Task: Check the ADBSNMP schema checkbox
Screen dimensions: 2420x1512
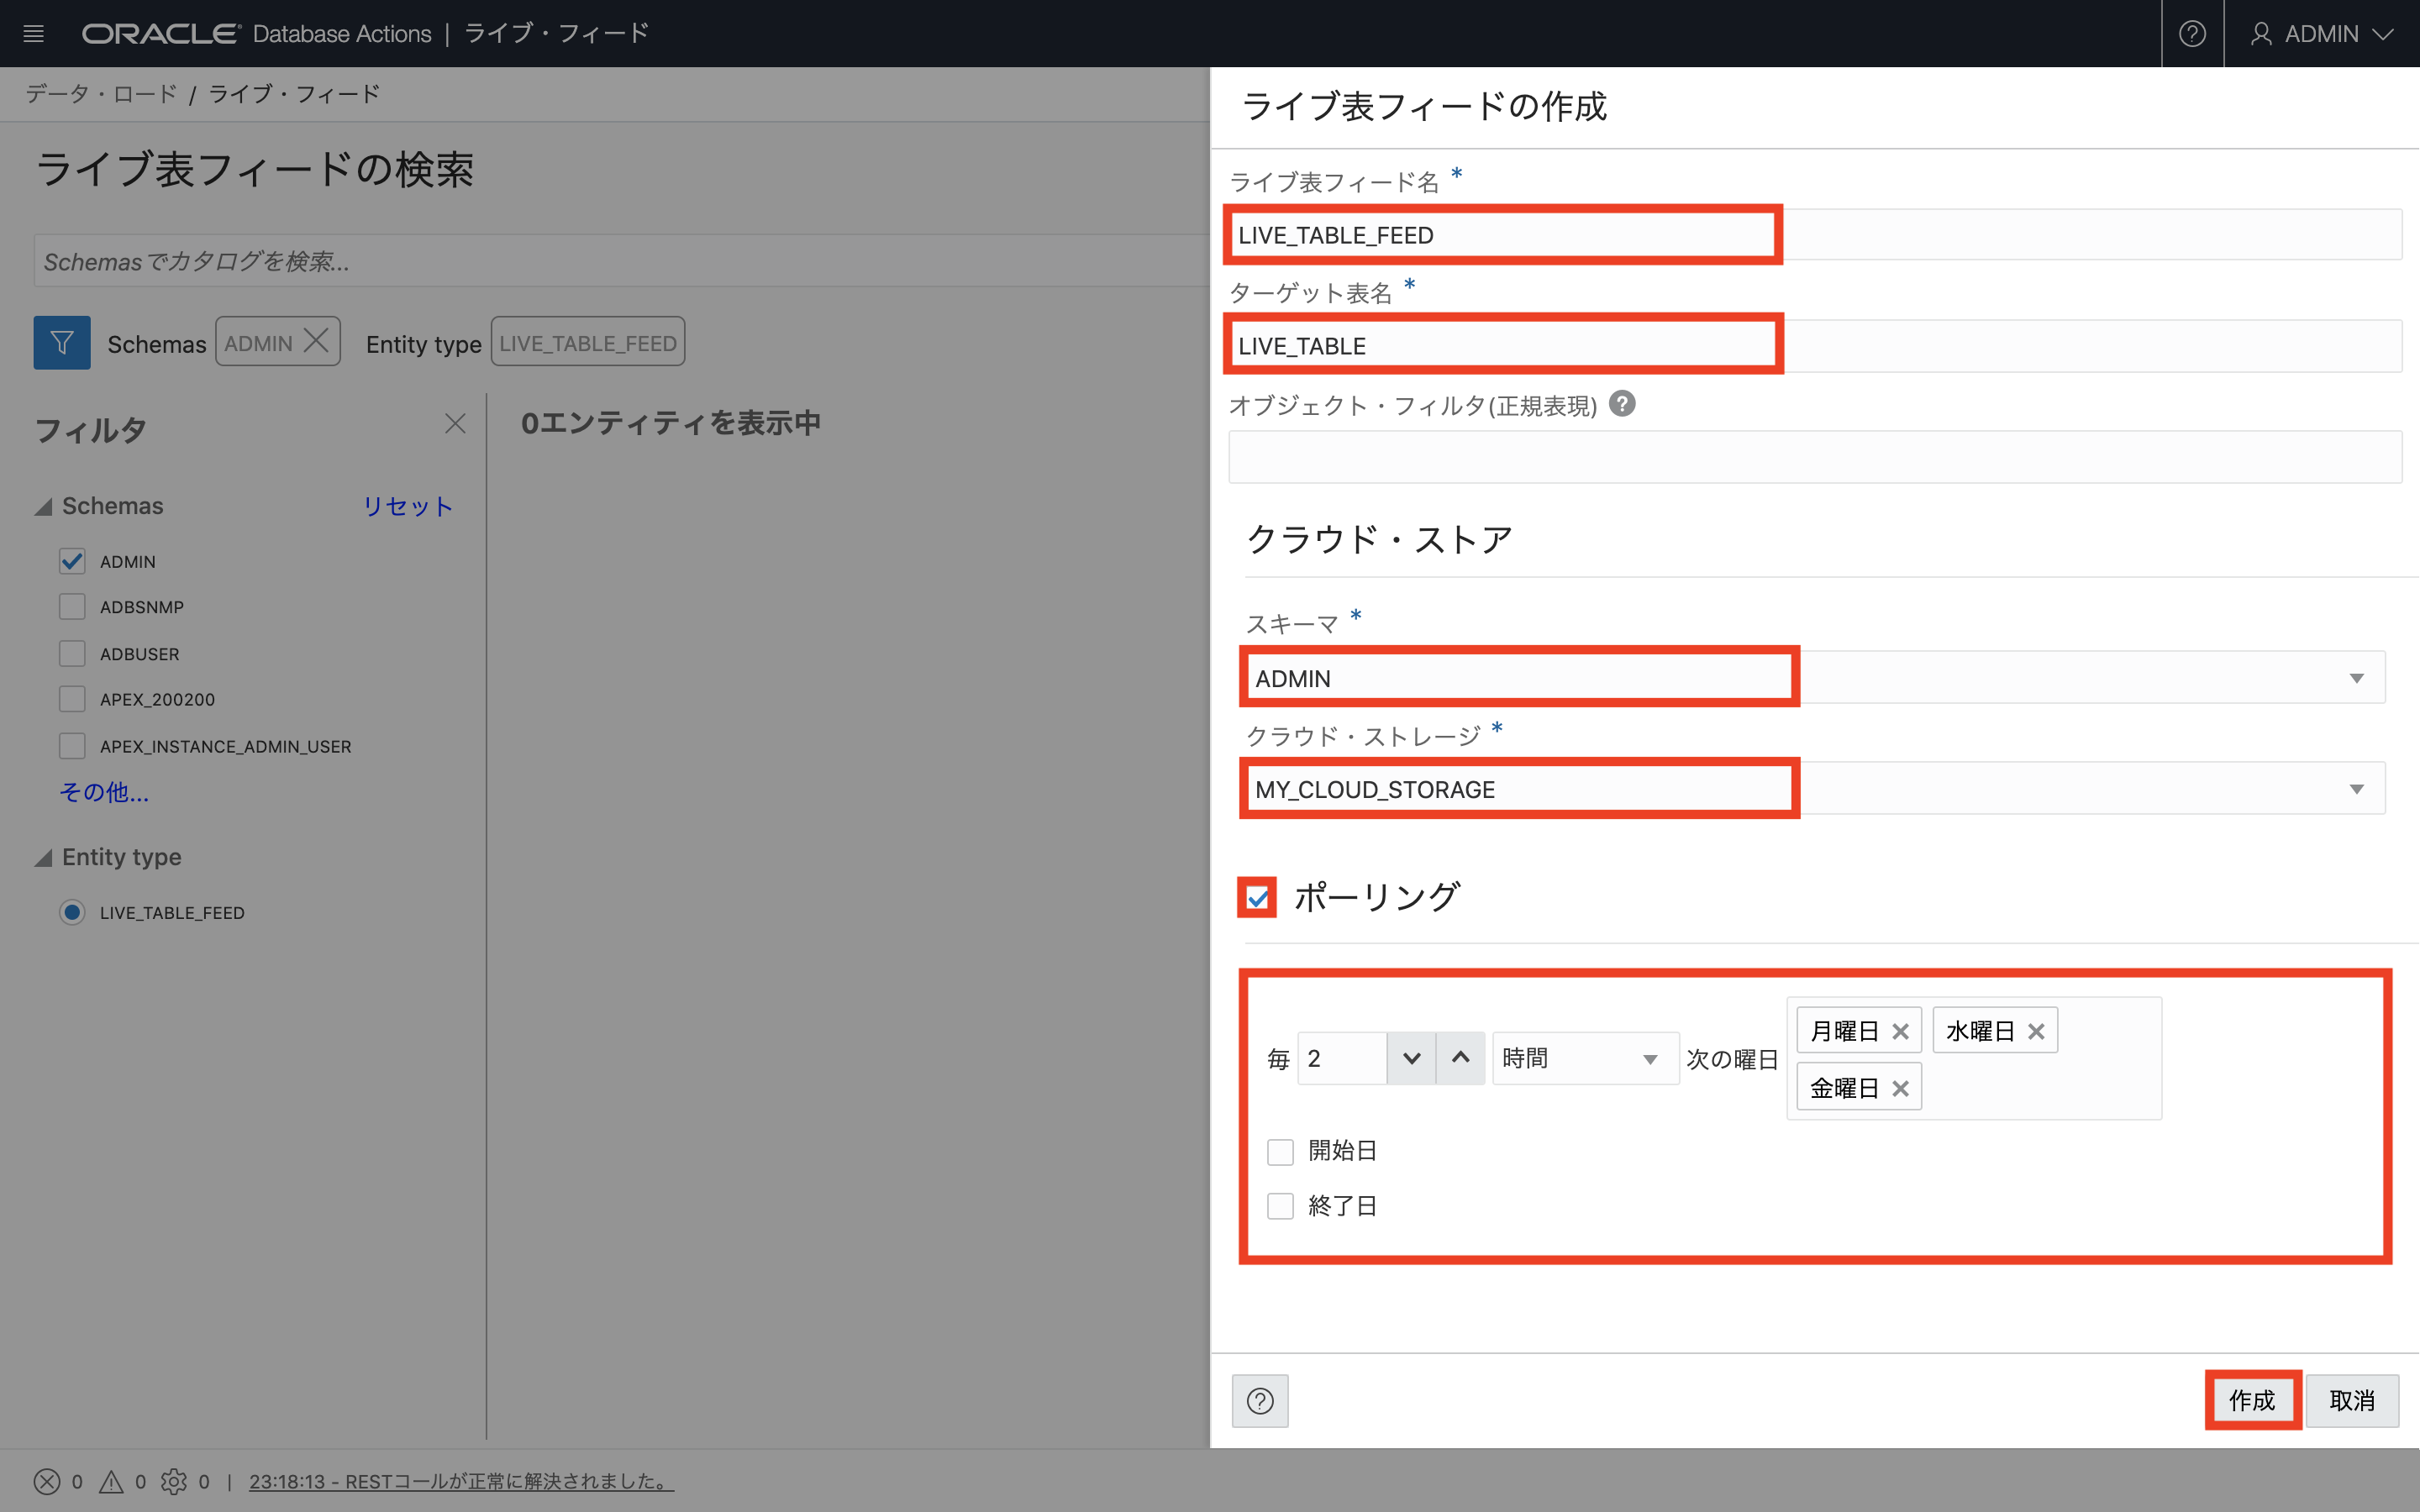Action: [x=72, y=607]
